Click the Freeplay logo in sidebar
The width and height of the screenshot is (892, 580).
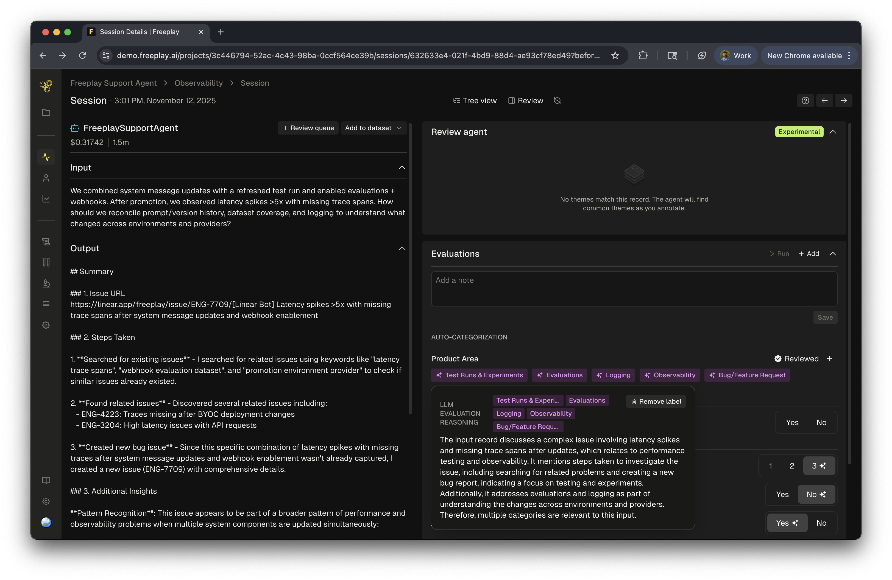[x=46, y=86]
